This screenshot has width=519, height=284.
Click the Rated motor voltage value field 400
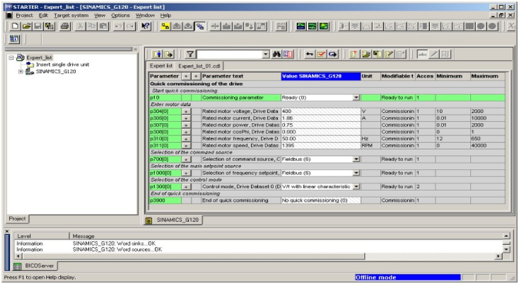[321, 111]
